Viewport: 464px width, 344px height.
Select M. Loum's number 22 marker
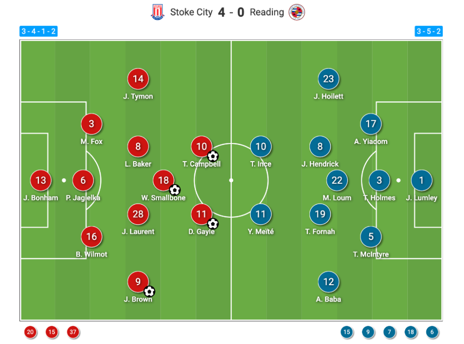(337, 181)
